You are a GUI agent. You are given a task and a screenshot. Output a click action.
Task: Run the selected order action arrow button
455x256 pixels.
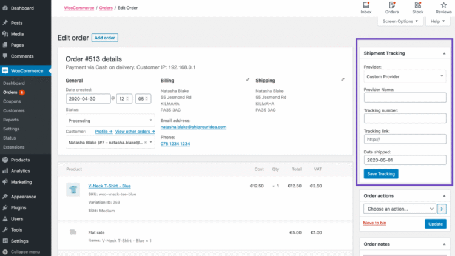[x=442, y=209]
